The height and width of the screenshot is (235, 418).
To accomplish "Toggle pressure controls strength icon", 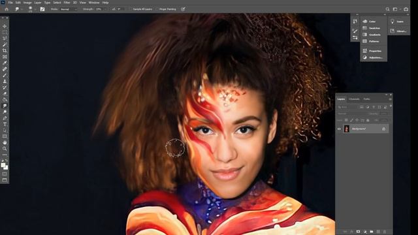I will point(183,9).
